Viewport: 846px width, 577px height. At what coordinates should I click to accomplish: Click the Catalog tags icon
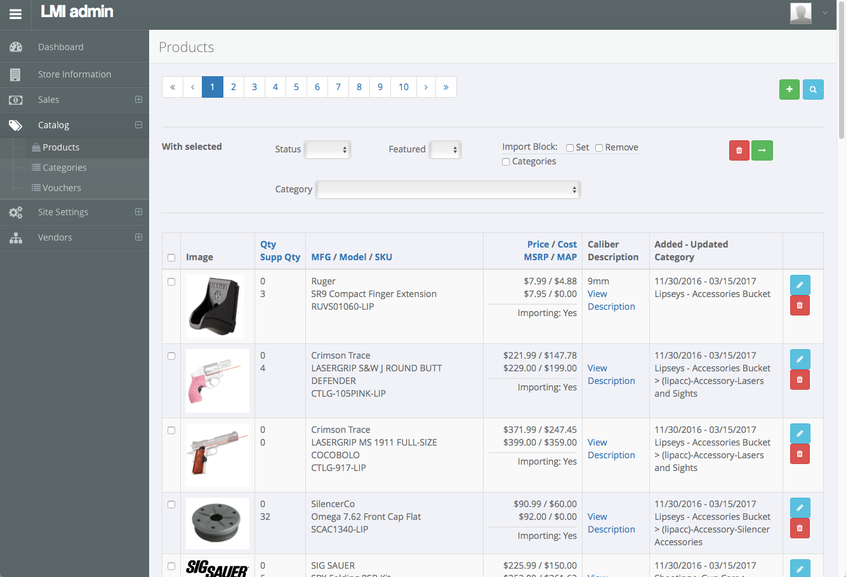(16, 125)
